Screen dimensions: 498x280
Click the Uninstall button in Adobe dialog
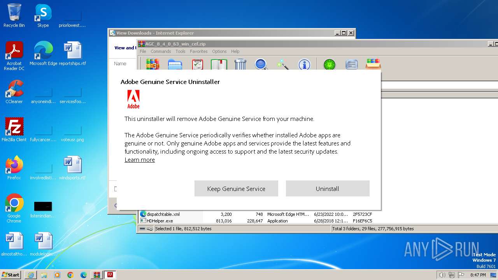pyautogui.click(x=328, y=189)
